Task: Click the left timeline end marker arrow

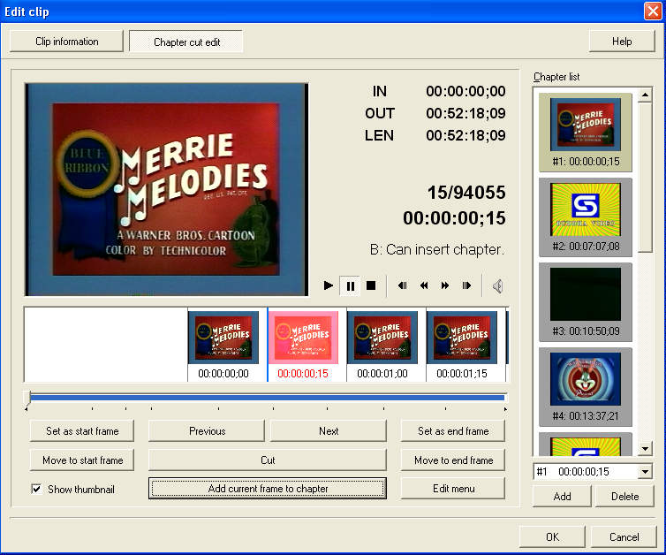Action: pyautogui.click(x=26, y=409)
